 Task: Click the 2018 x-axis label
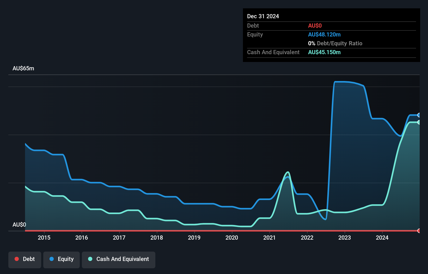(x=157, y=238)
